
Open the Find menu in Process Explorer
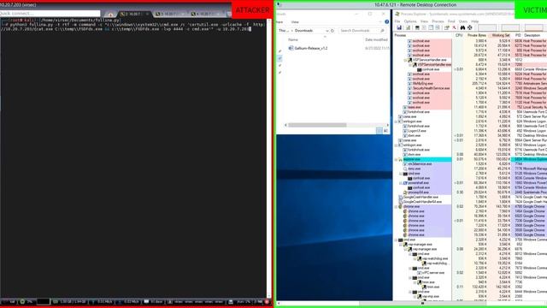point(451,21)
